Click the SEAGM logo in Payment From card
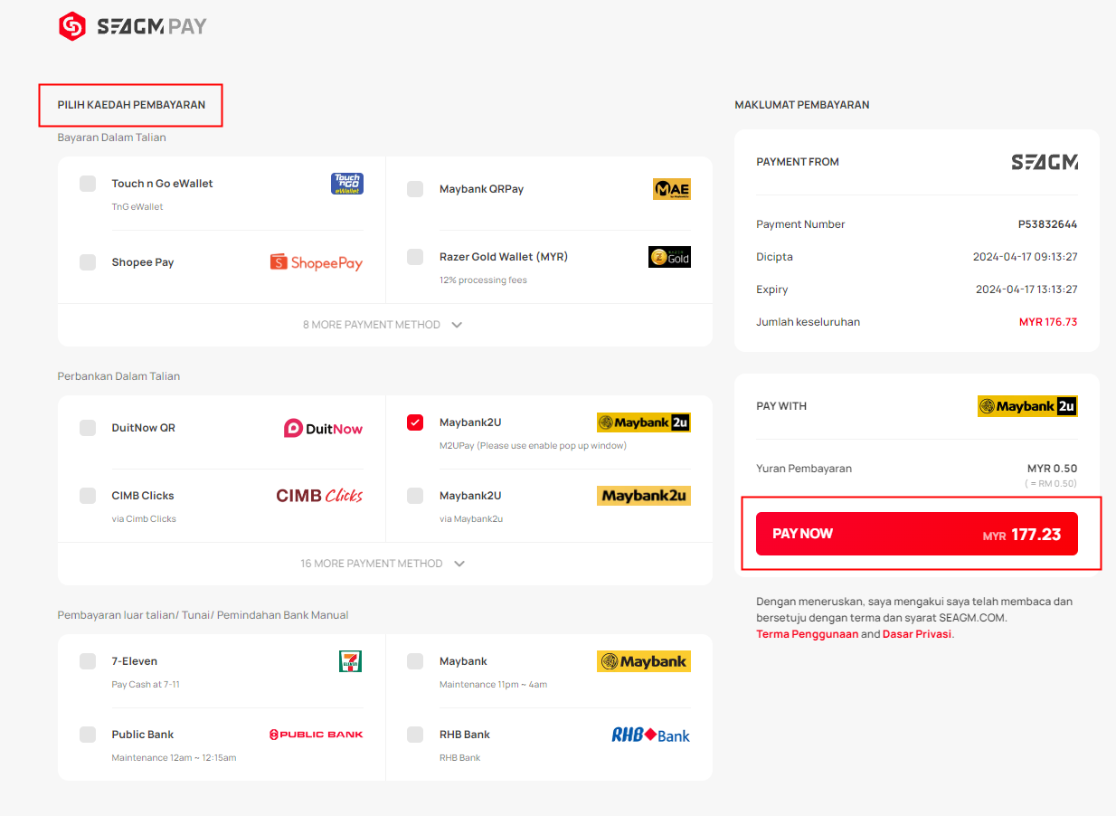This screenshot has width=1116, height=816. coord(1045,162)
